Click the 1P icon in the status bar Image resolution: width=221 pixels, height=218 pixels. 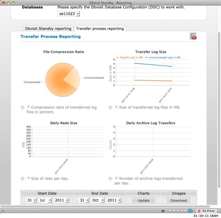pyautogui.click(x=163, y=211)
